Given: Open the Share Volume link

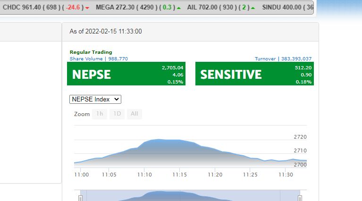Looking at the screenshot, I should point(99,59).
